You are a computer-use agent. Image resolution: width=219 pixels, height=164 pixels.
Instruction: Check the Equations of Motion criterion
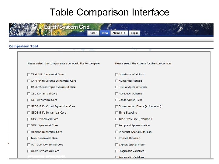point(116,74)
